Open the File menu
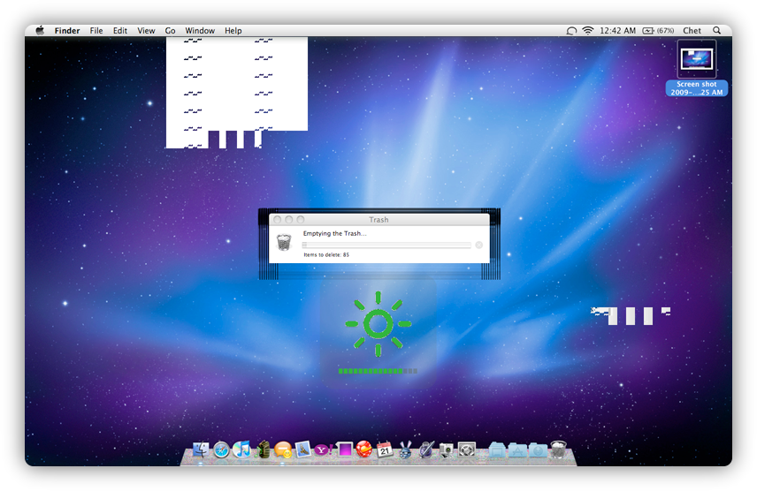 coord(96,30)
